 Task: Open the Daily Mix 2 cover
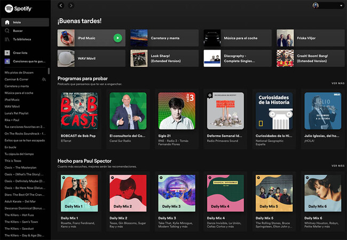tap(128, 194)
